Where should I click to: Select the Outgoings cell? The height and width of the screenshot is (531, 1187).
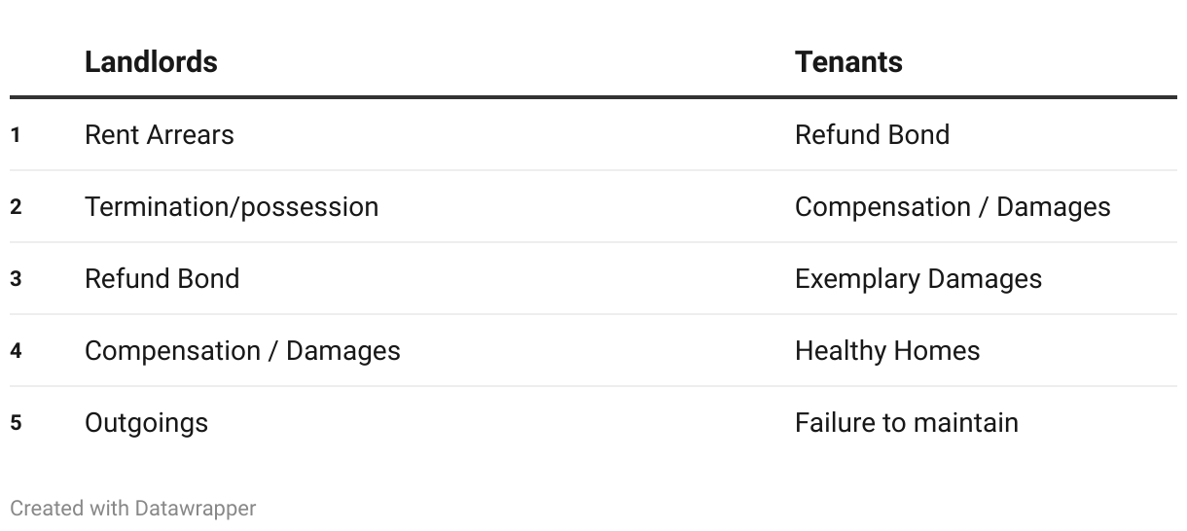tap(146, 423)
